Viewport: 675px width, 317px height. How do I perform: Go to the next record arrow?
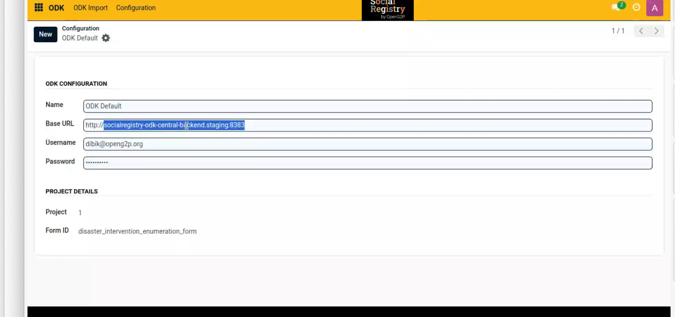(656, 31)
